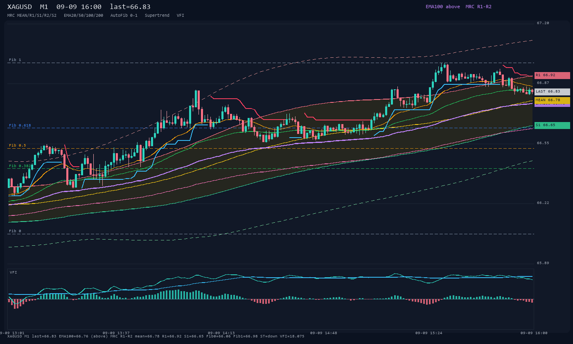The width and height of the screenshot is (573, 344).
Task: Click the 65.89 price axis label
Action: tap(543, 263)
